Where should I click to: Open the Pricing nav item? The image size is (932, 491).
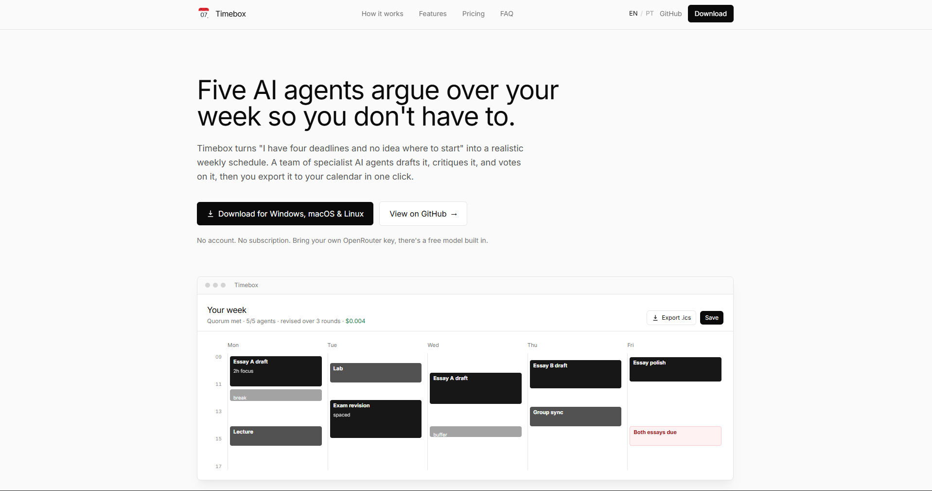coord(473,14)
